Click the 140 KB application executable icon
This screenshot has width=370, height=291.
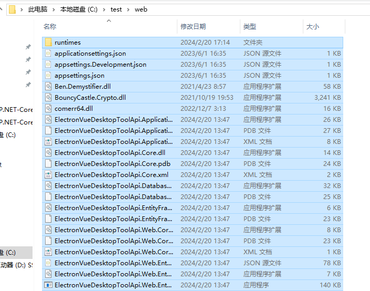coord(48,285)
